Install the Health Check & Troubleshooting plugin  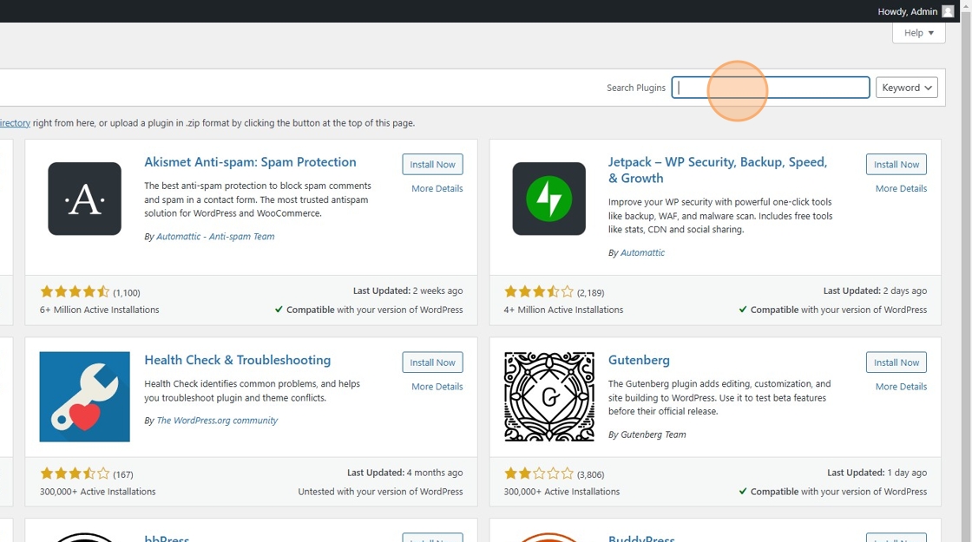pyautogui.click(x=432, y=362)
